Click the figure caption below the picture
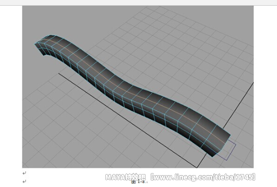277x187 pixels. [140, 181]
